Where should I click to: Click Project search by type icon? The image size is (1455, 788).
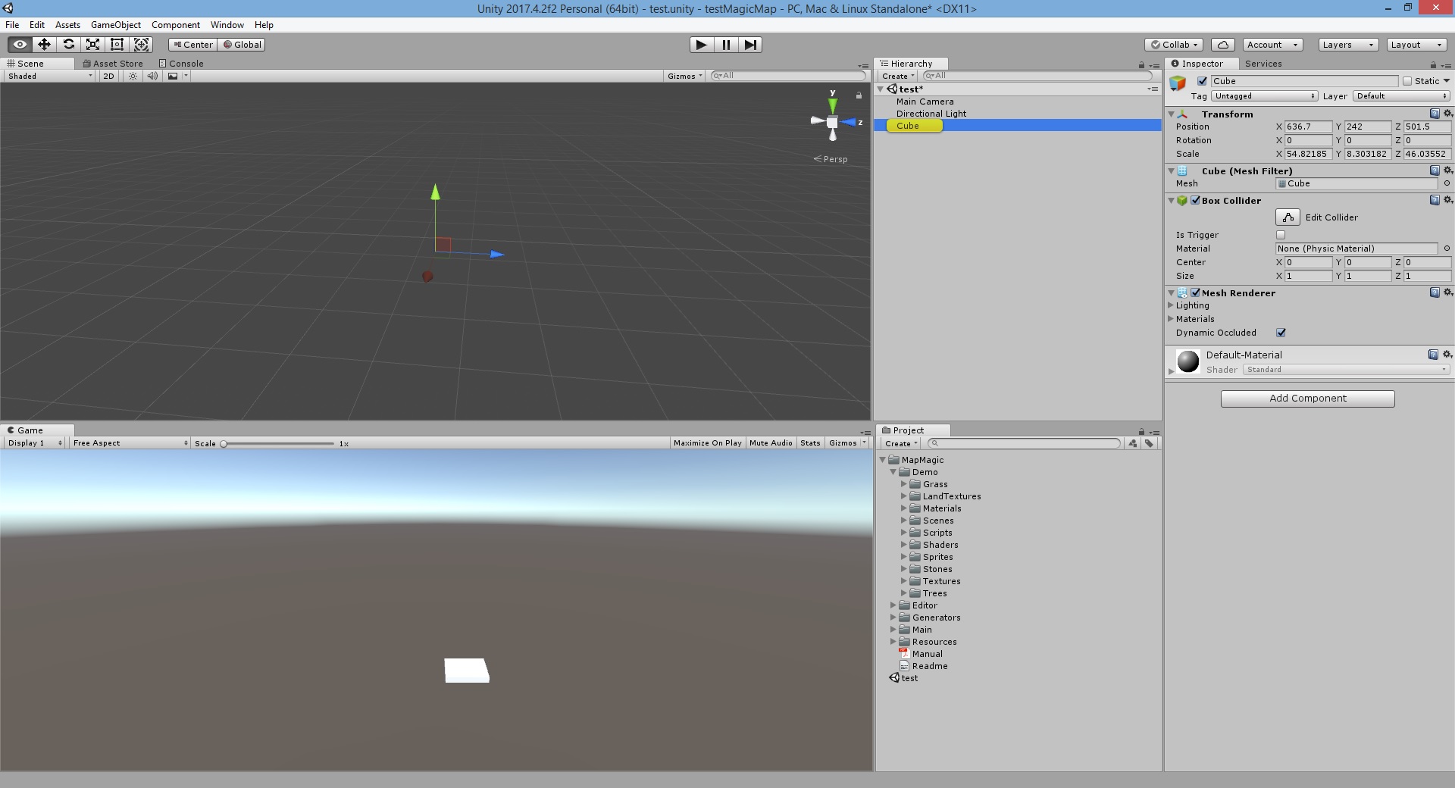pos(1133,443)
